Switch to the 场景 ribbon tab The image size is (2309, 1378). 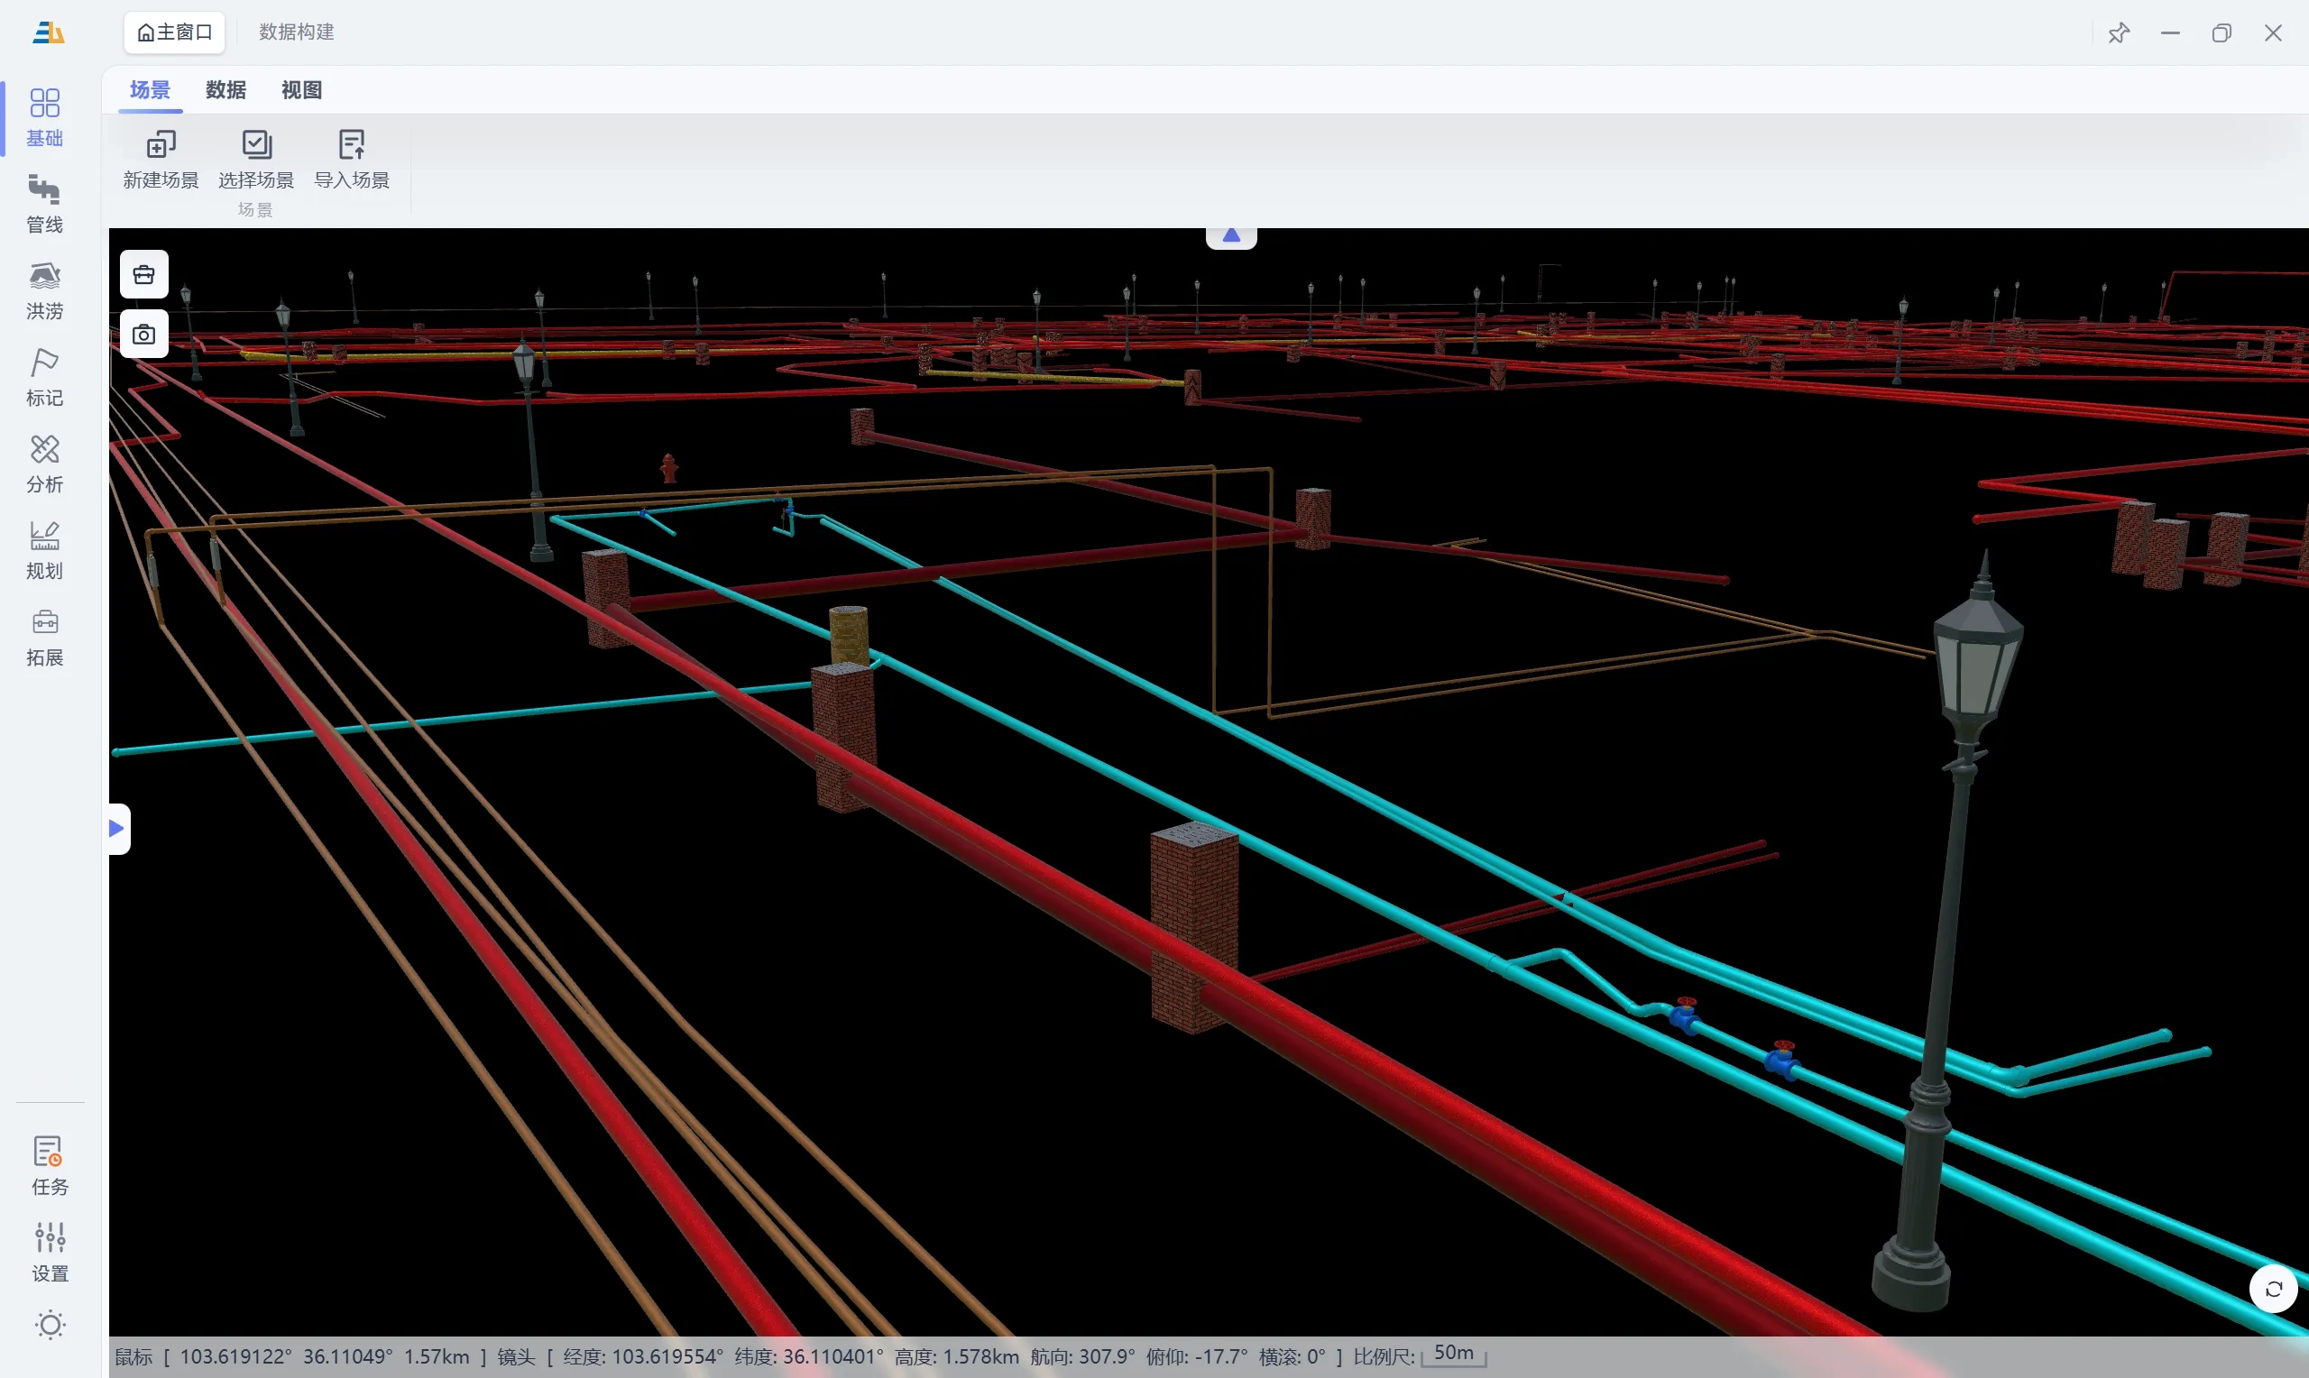[x=151, y=90]
